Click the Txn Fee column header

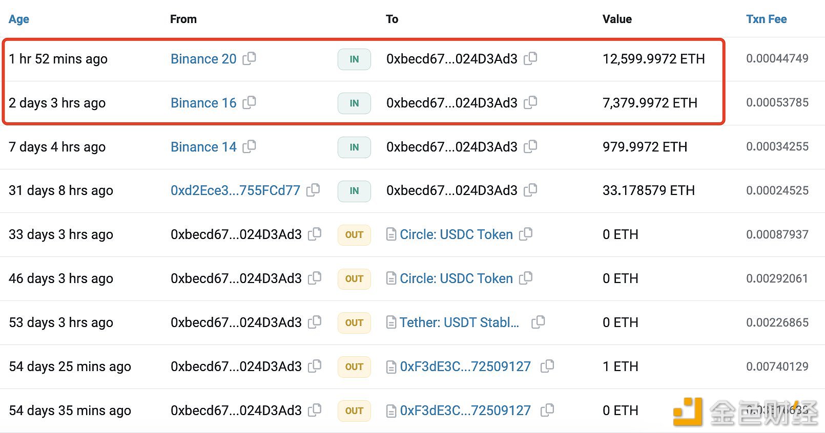[x=766, y=19]
